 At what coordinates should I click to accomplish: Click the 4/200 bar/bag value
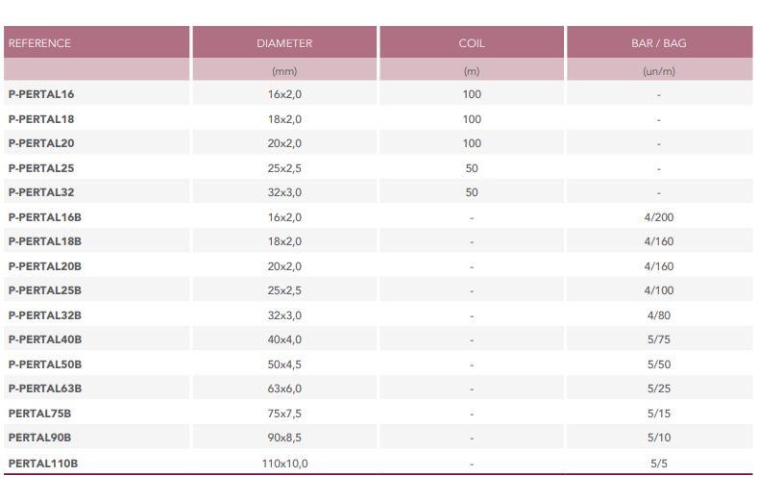click(659, 217)
